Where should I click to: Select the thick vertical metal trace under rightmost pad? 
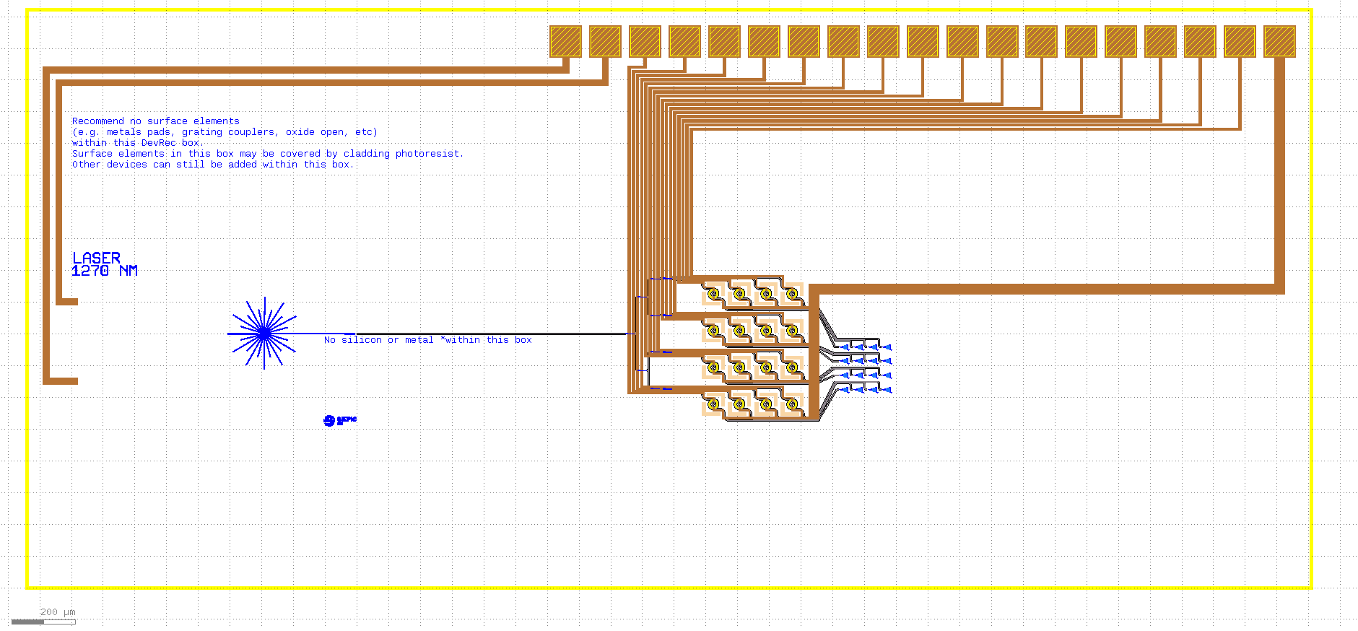point(1279,173)
